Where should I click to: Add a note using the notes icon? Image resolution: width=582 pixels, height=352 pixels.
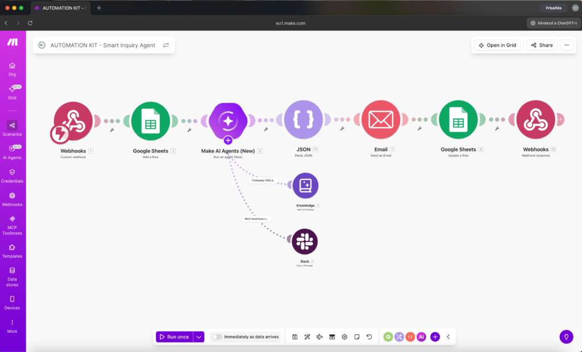point(356,337)
